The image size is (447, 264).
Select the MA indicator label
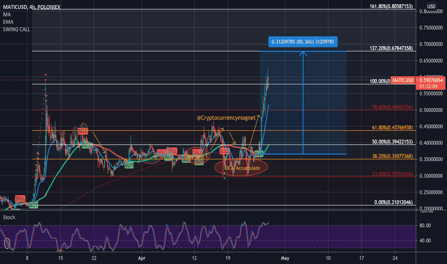[7, 14]
